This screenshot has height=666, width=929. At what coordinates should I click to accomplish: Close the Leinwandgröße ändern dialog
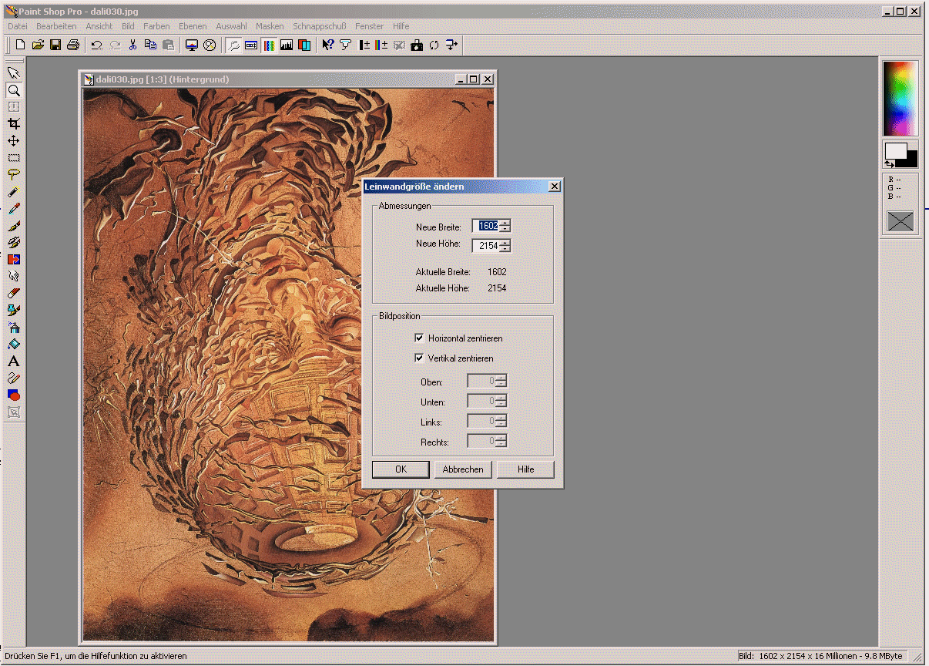[554, 187]
